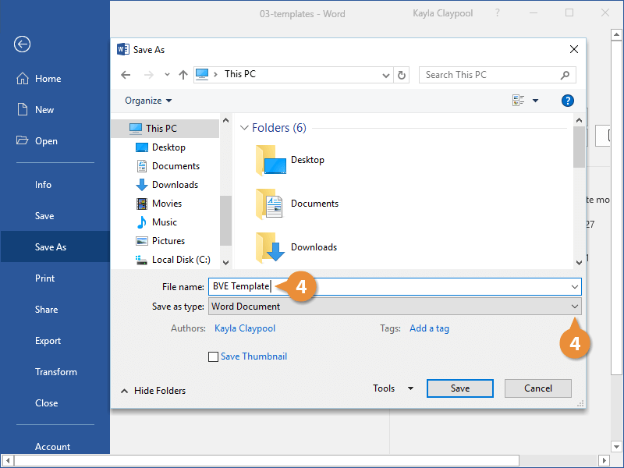Screen dimensions: 624x468
Task: Open the Organize dropdown menu
Action: [x=148, y=101]
